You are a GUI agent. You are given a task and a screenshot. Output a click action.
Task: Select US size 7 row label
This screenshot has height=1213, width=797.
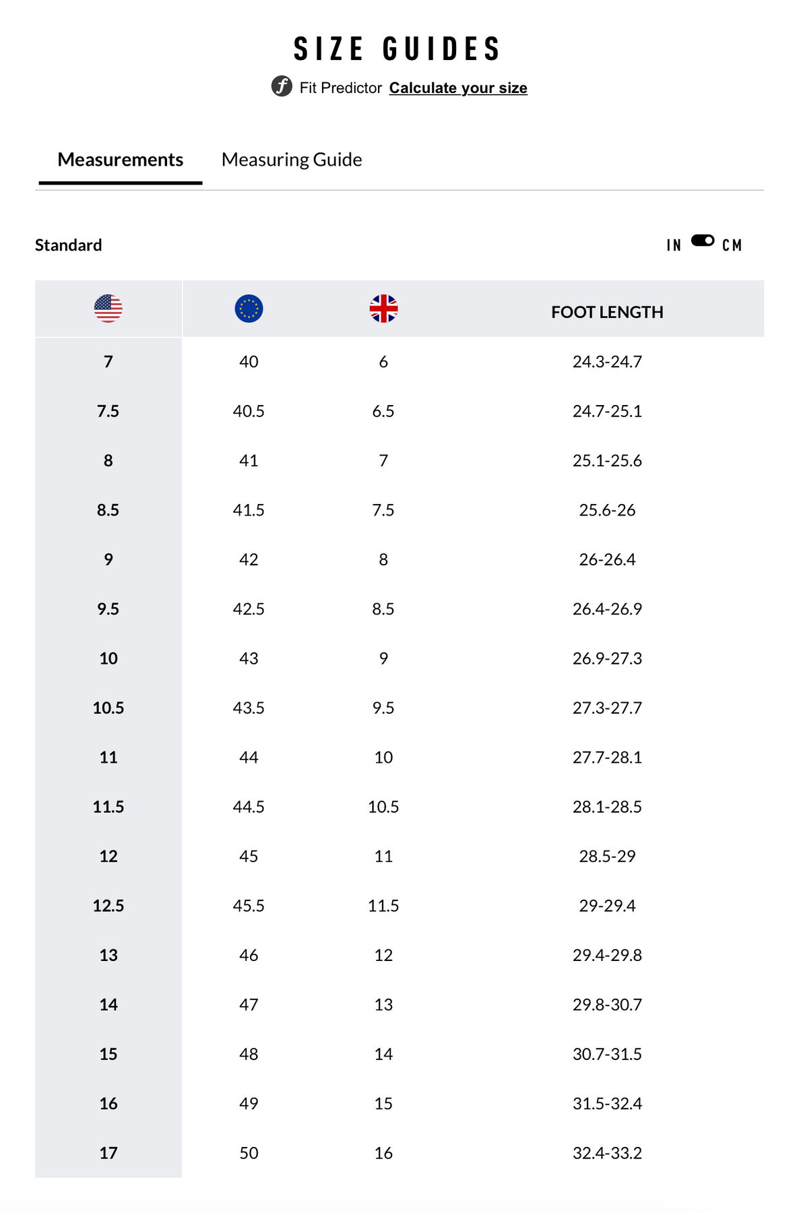[108, 362]
